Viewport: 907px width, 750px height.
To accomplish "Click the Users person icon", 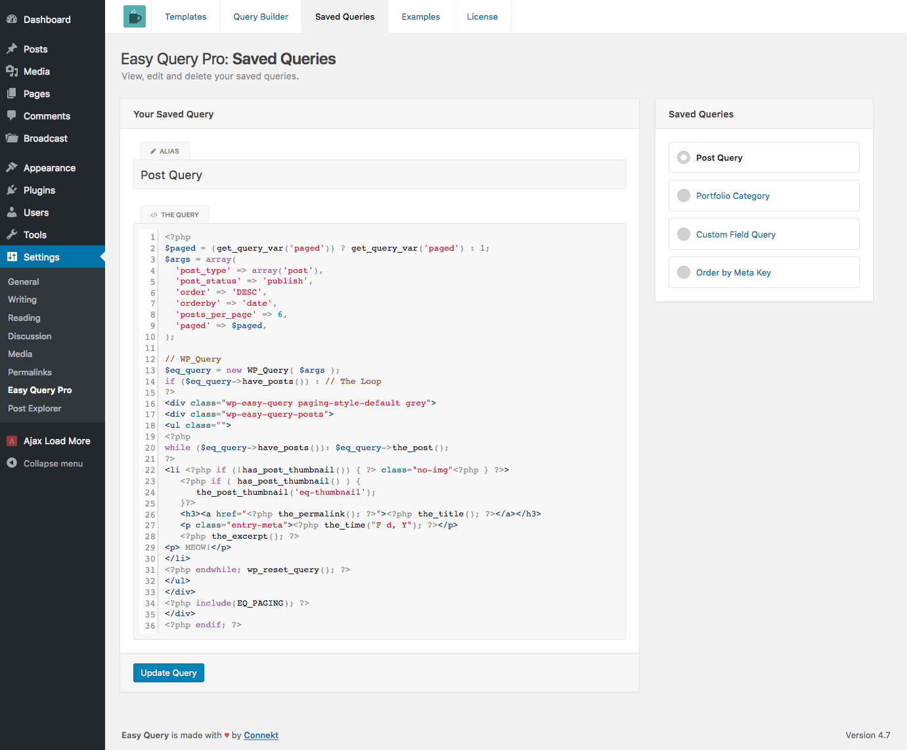I will tap(12, 213).
